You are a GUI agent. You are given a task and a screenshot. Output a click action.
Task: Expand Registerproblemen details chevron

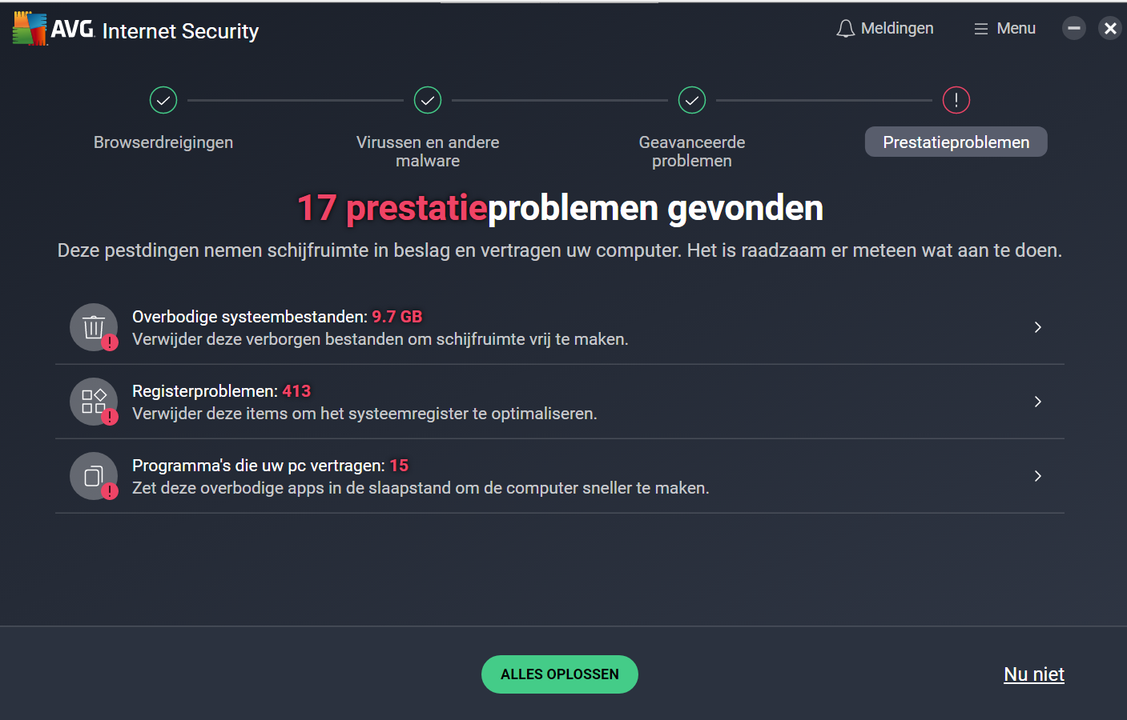pyautogui.click(x=1037, y=402)
